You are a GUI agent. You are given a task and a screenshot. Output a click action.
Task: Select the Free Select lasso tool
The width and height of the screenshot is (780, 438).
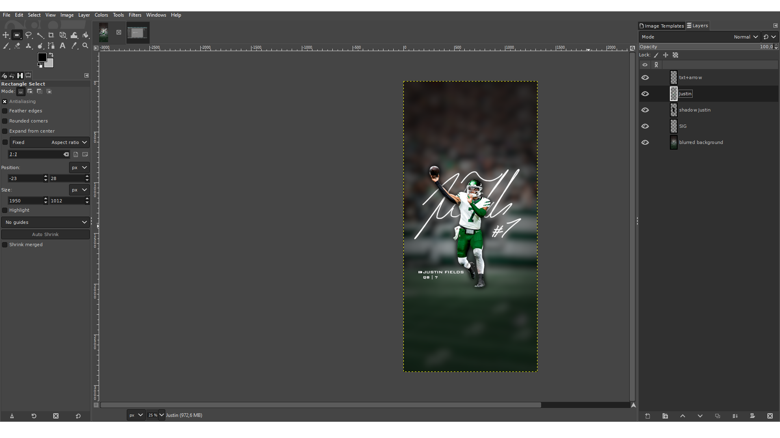pyautogui.click(x=28, y=35)
